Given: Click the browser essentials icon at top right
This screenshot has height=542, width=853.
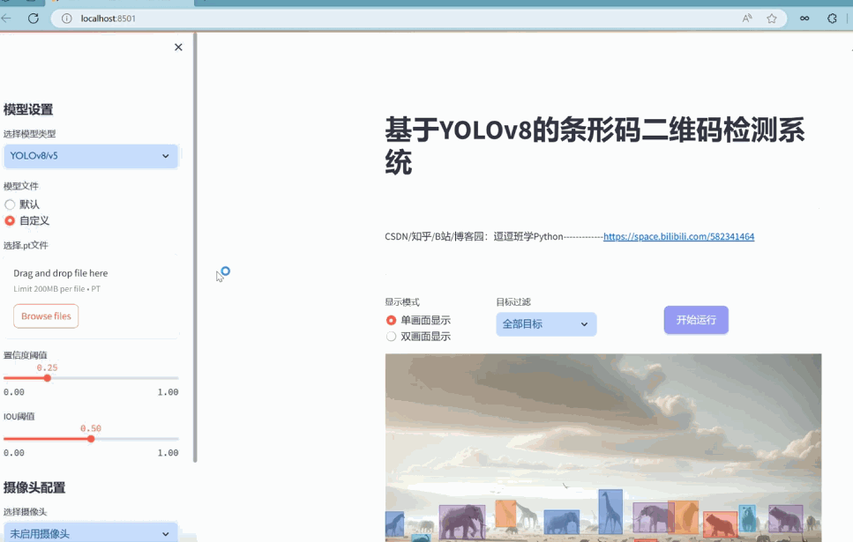Looking at the screenshot, I should click(833, 17).
